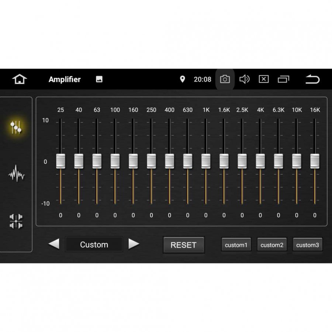Tap the image icon beside the Amplifier title

click(99, 79)
